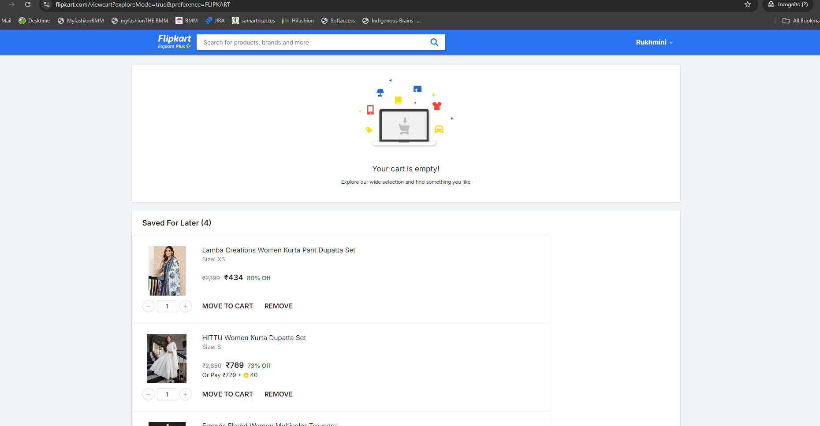The width and height of the screenshot is (820, 426).
Task: Open the Hifashion bookmark
Action: click(298, 21)
